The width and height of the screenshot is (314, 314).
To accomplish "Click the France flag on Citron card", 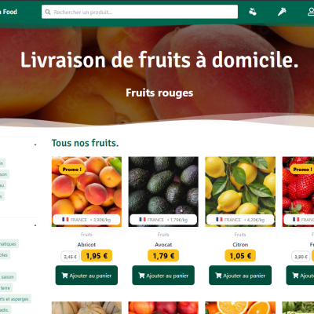I will pyautogui.click(x=219, y=219).
